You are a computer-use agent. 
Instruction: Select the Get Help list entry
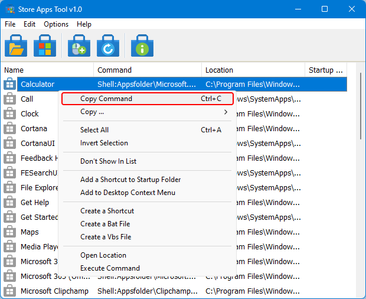pyautogui.click(x=35, y=202)
